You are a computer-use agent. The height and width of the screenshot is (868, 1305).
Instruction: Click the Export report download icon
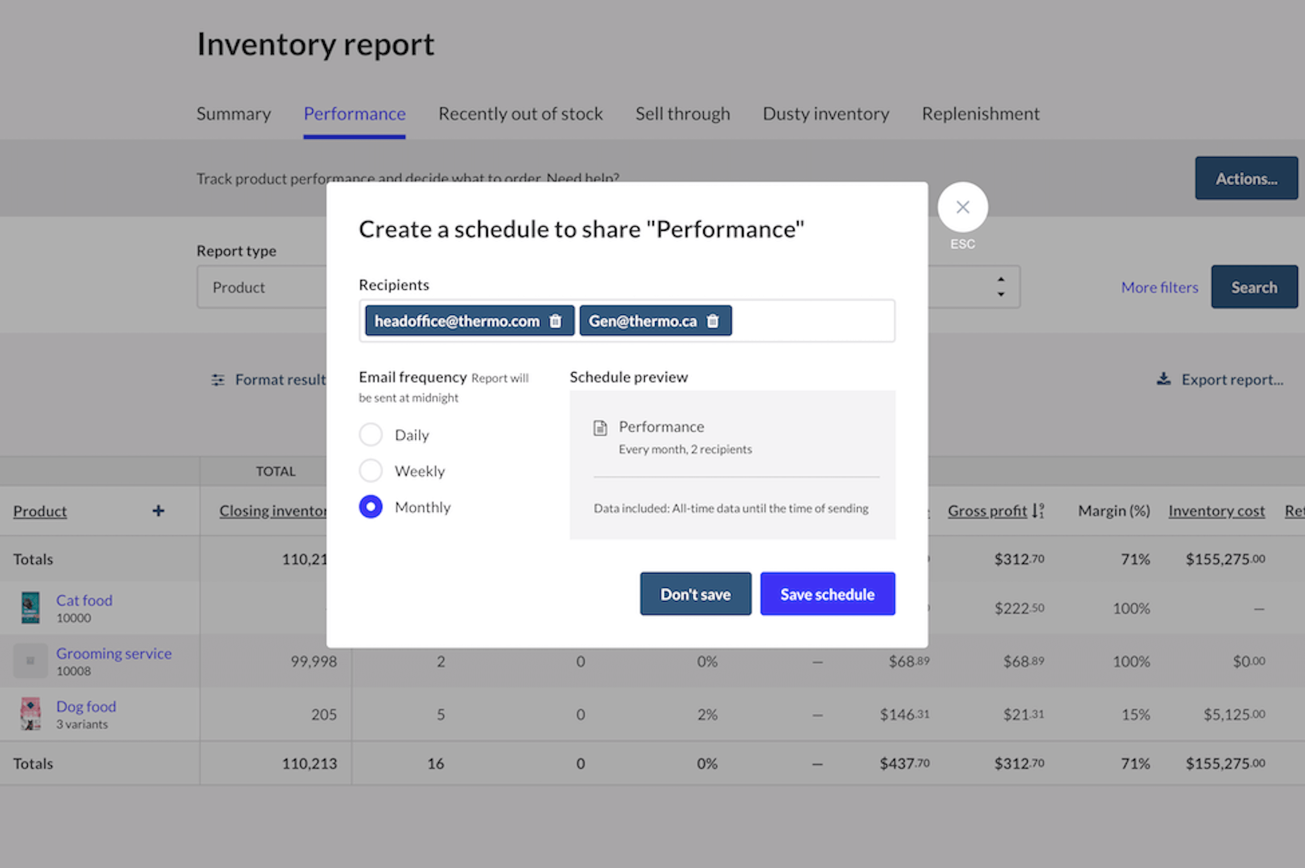click(1163, 379)
